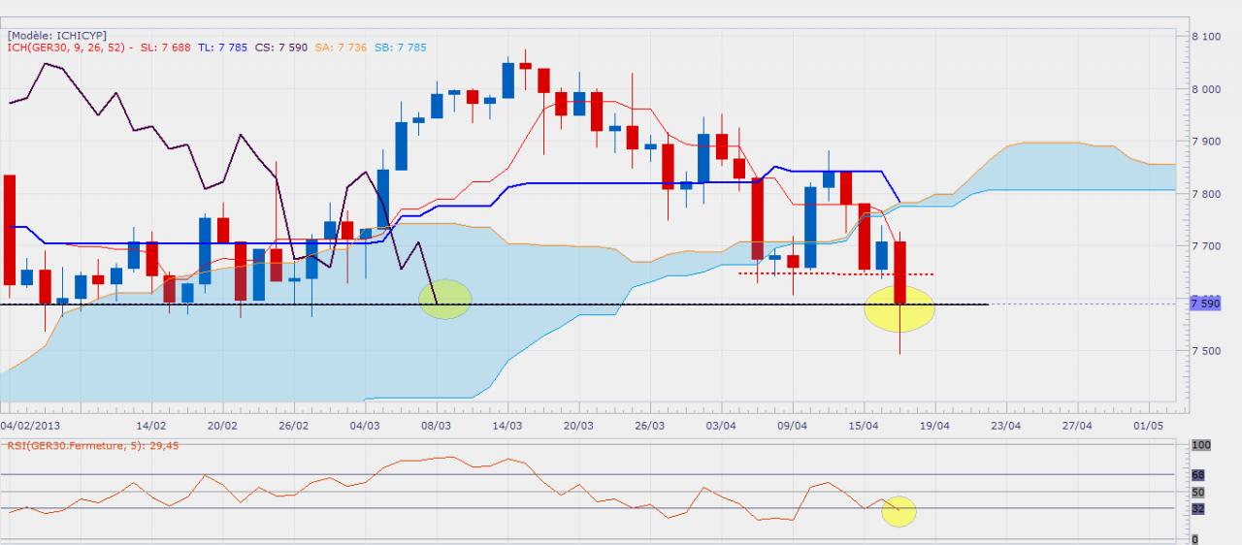This screenshot has height=545, width=1242.
Task: Click the 19/04 date label
Action: click(x=934, y=425)
